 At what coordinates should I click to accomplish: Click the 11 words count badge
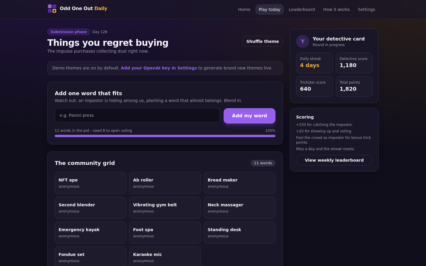pos(263,163)
